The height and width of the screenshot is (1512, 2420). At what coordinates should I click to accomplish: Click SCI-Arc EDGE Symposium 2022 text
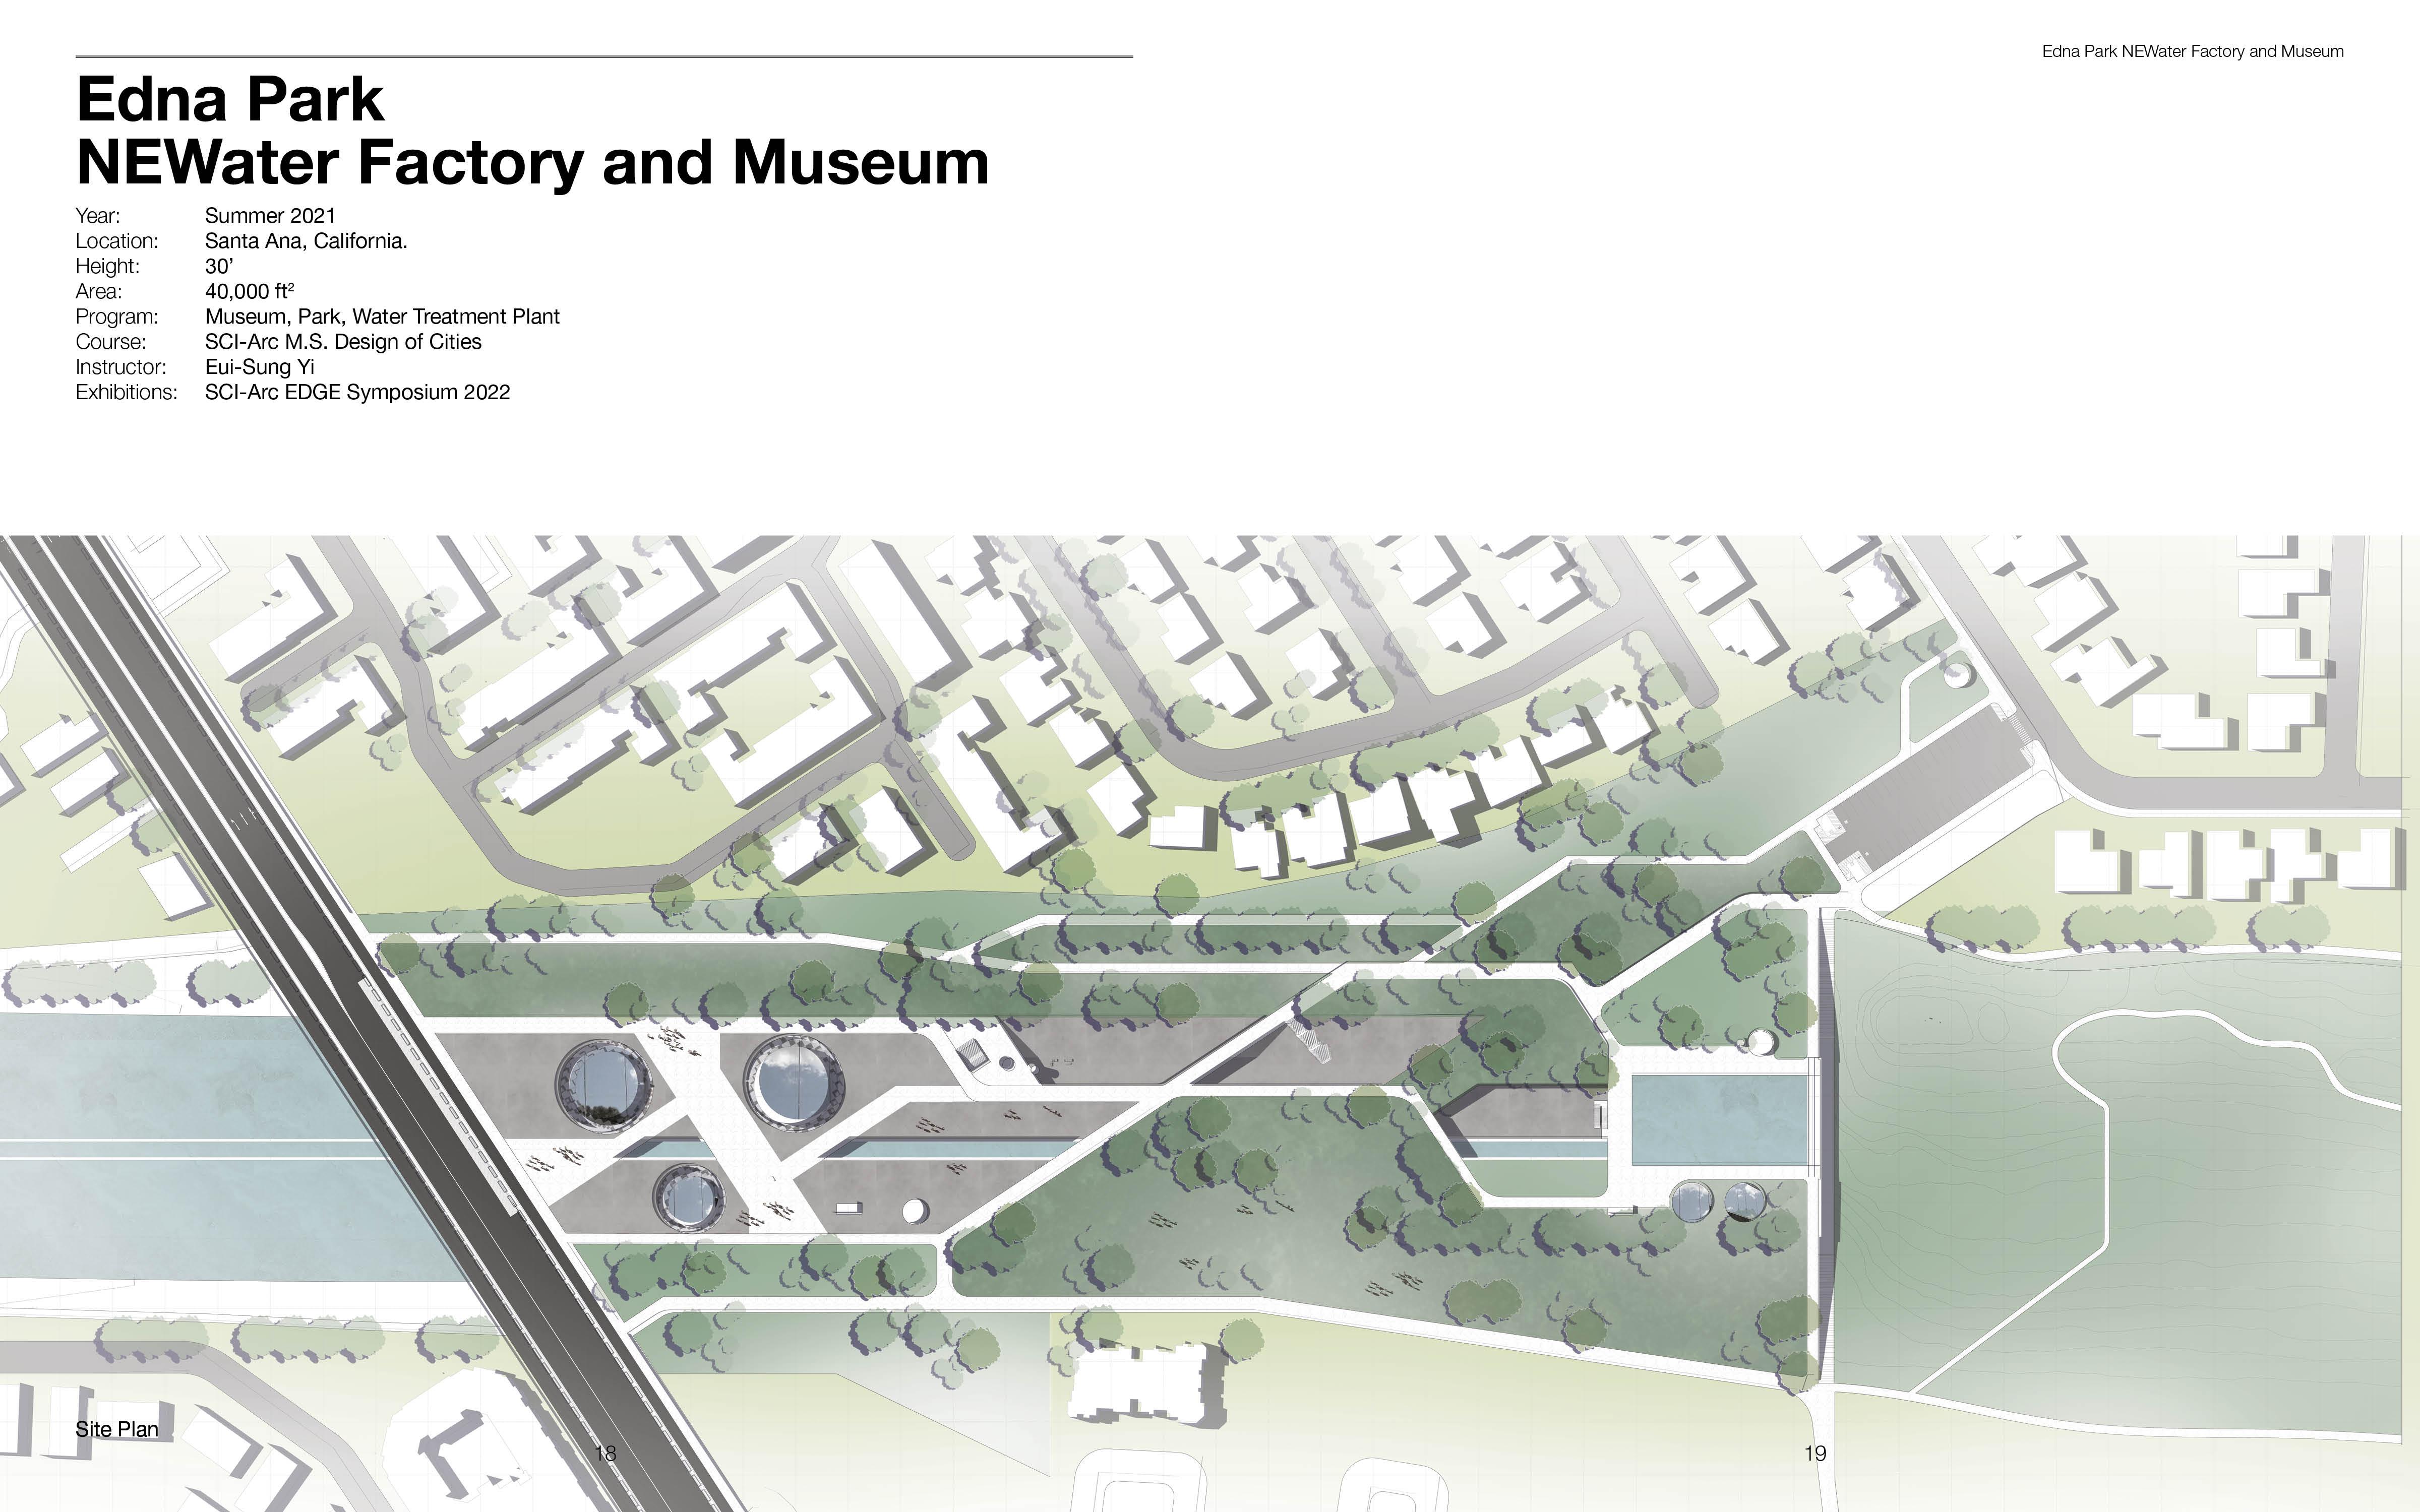click(x=357, y=392)
